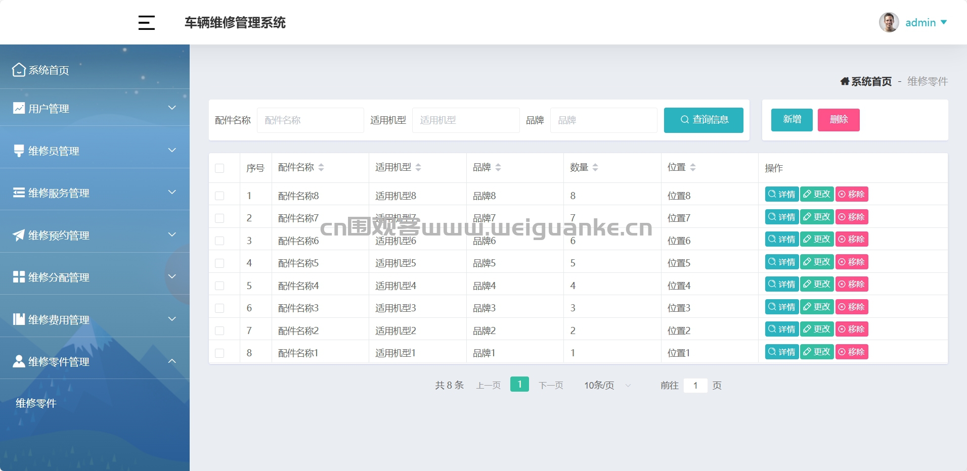Screen dimensions: 967x471
Task: Focus the 配件名称 search field
Action: coord(311,120)
